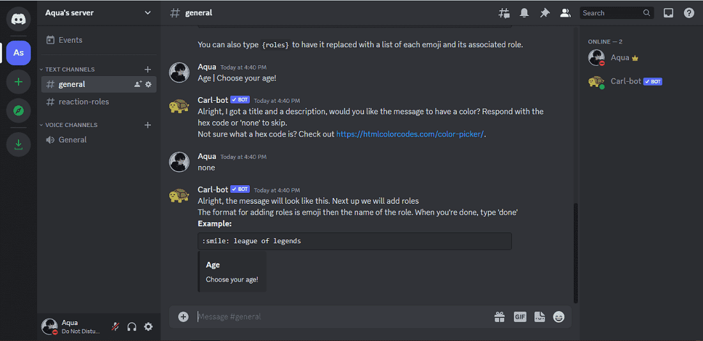Click the gift Nitro icon
The height and width of the screenshot is (341, 703).
(x=499, y=317)
